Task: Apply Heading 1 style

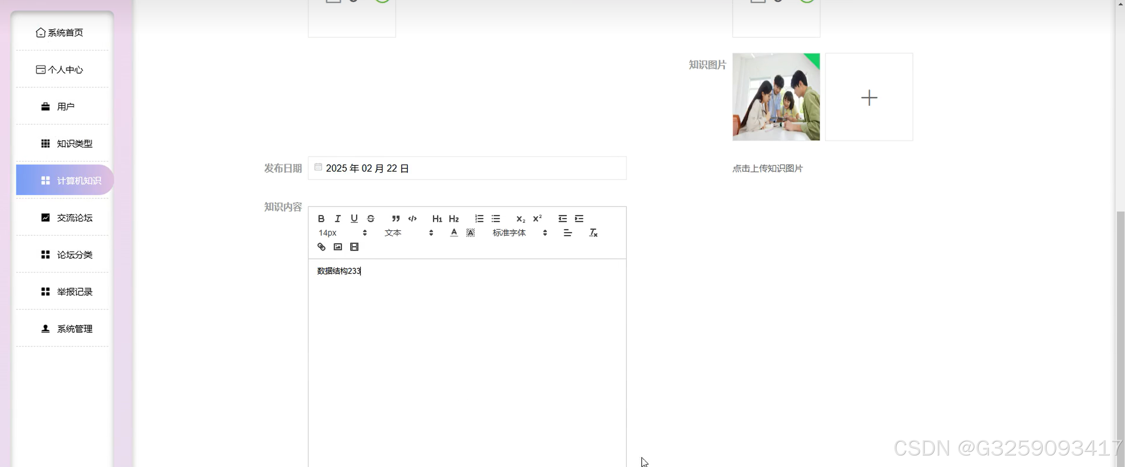Action: click(437, 218)
